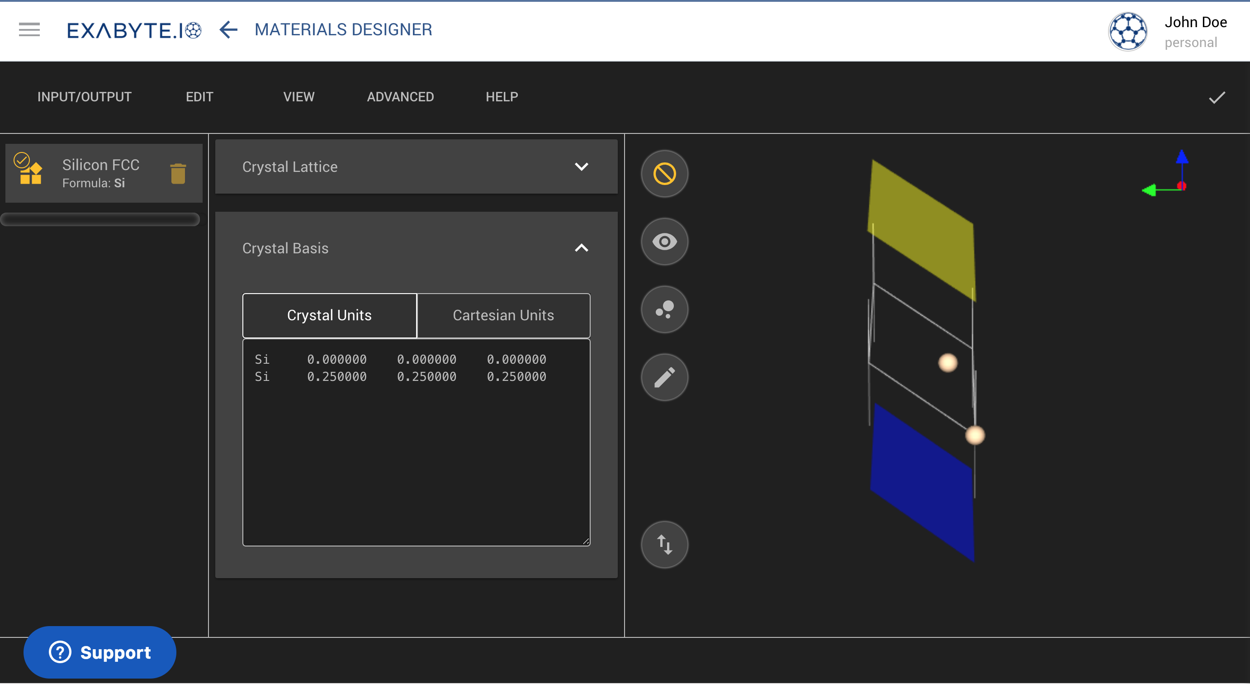Open the View menu
The height and width of the screenshot is (684, 1250).
pos(299,97)
